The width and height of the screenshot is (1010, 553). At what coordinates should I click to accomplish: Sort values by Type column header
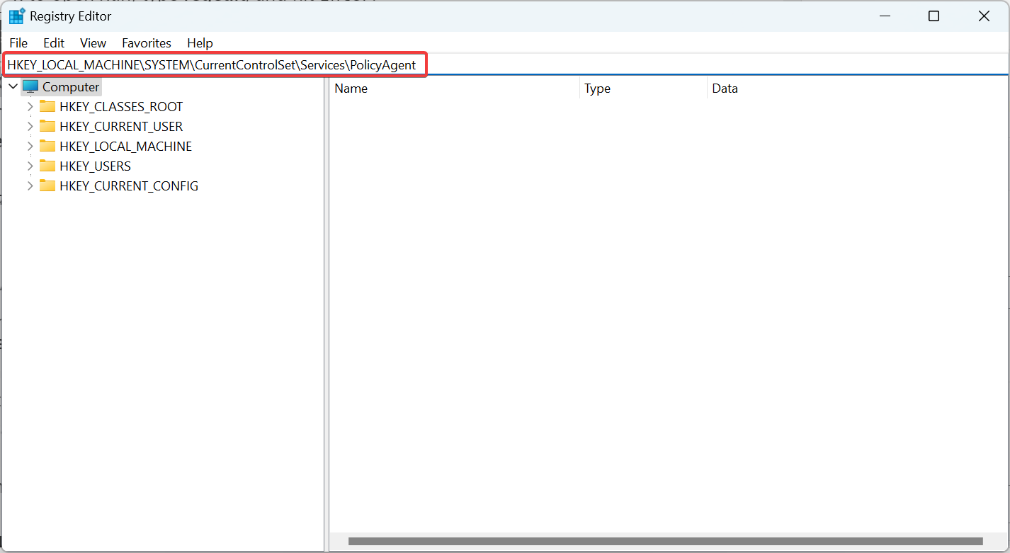tap(643, 89)
